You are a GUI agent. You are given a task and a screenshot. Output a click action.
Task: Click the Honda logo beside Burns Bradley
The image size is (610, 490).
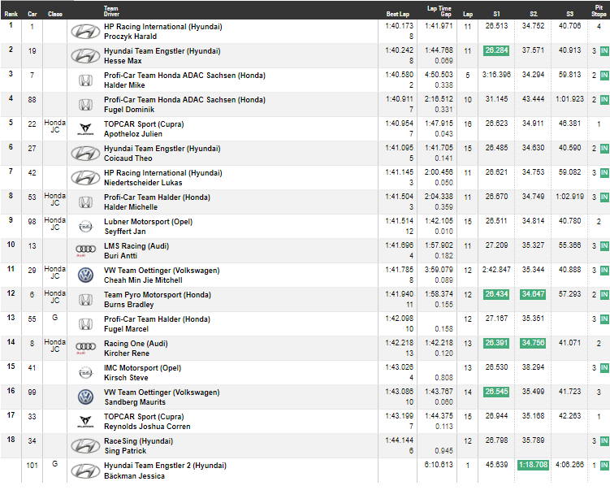click(85, 300)
